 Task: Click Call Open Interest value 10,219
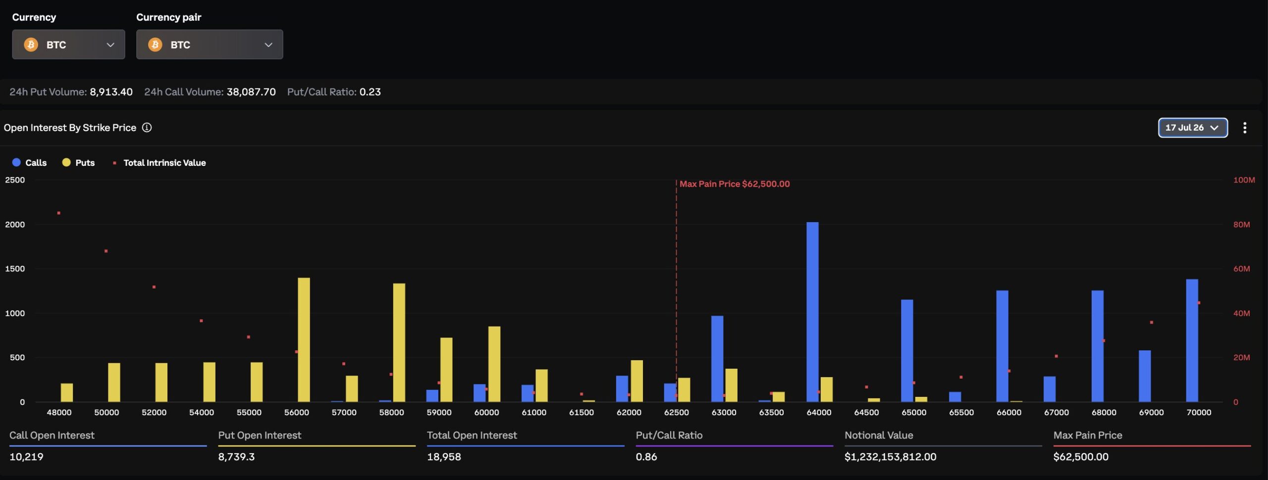coord(26,457)
